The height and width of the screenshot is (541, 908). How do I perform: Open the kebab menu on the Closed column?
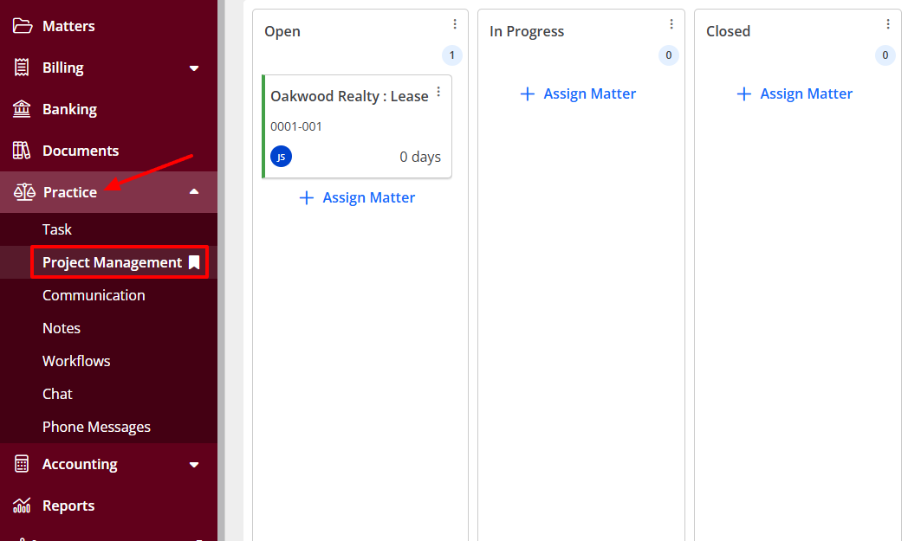887,23
